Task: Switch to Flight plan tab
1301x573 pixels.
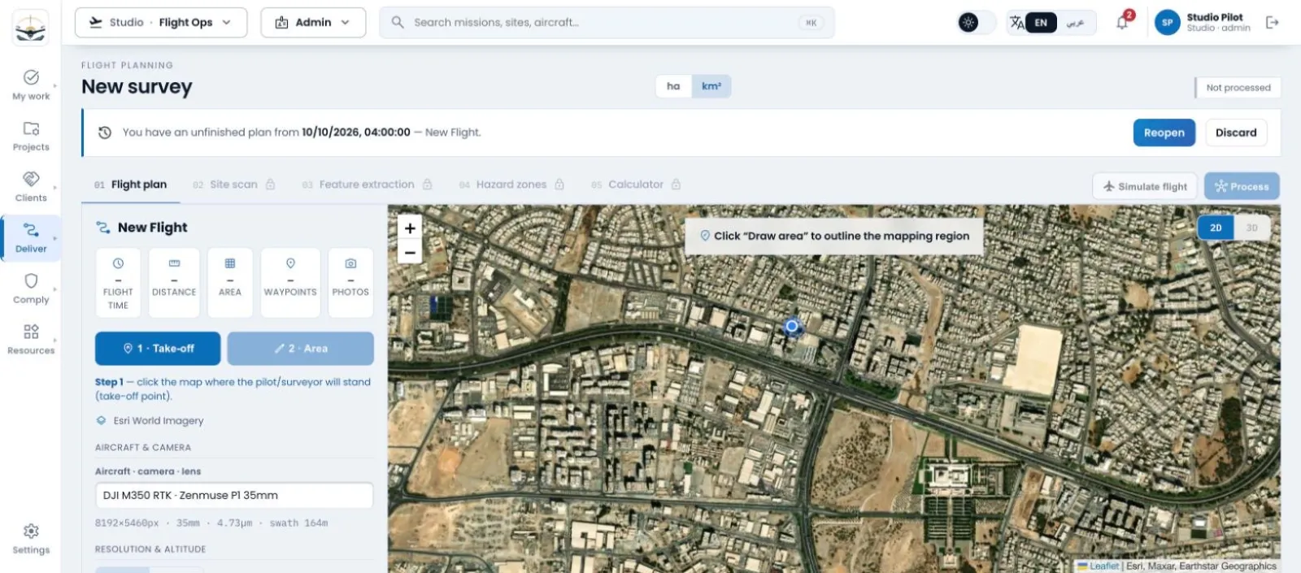Action: click(x=131, y=184)
